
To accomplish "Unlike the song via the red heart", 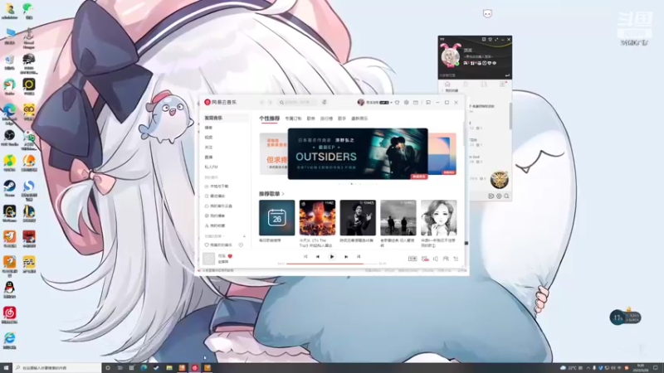I will 230,256.
